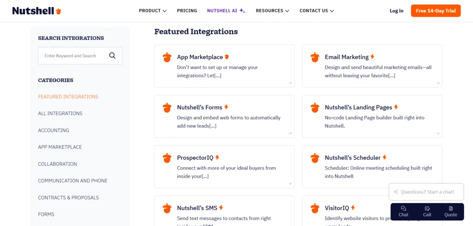The width and height of the screenshot is (473, 226).
Task: Expand the Resources dropdown menu
Action: (272, 11)
